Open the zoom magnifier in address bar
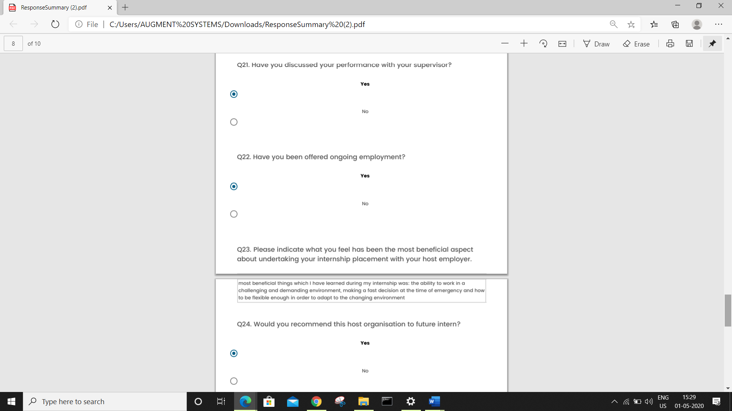The width and height of the screenshot is (732, 411). click(x=613, y=24)
